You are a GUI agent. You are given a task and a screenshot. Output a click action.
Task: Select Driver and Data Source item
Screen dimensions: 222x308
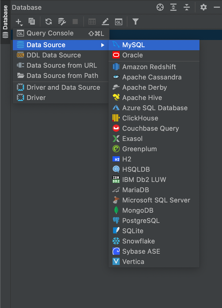click(61, 87)
